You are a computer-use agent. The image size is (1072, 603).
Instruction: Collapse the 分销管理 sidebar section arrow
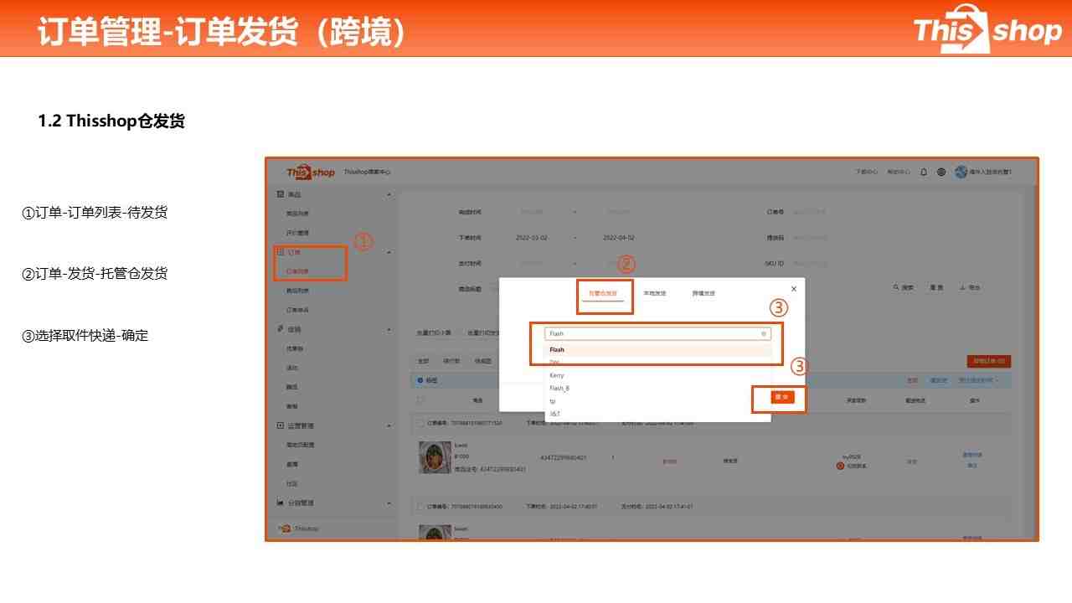click(x=389, y=502)
